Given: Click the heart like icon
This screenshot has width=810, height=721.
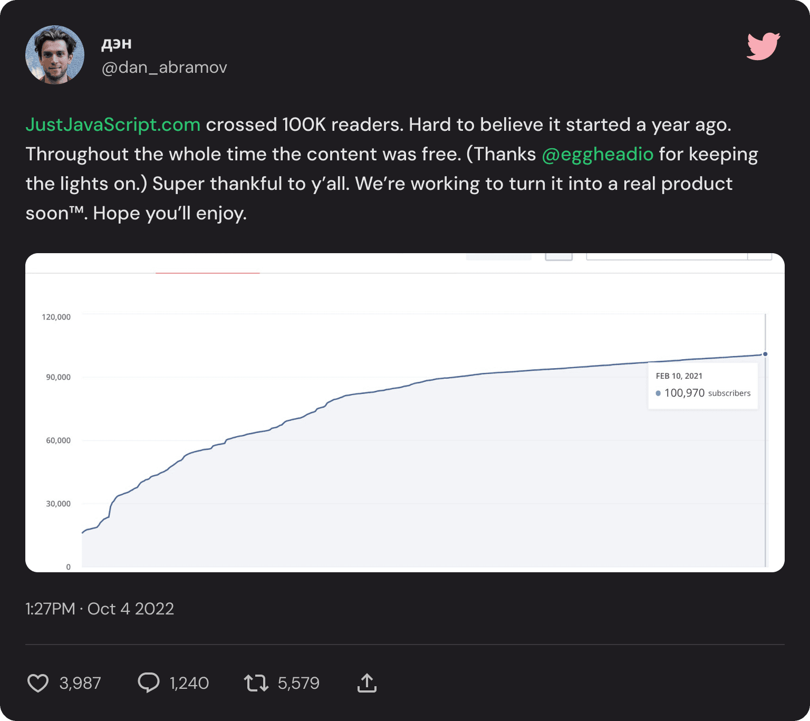Looking at the screenshot, I should point(38,683).
